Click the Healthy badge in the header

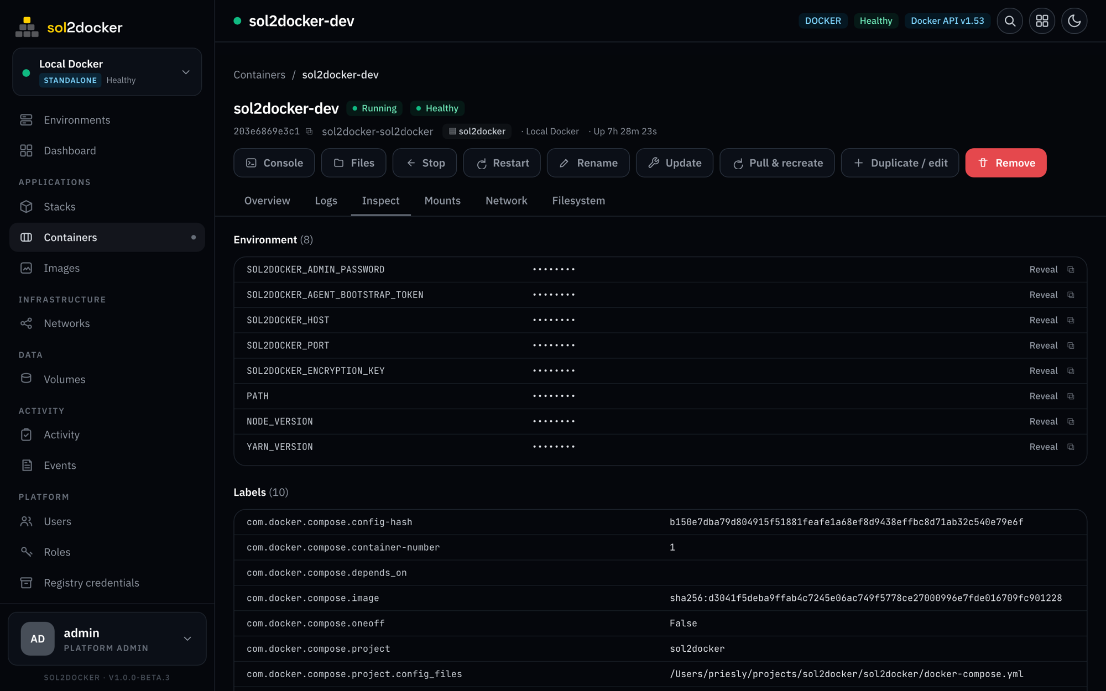coord(876,21)
